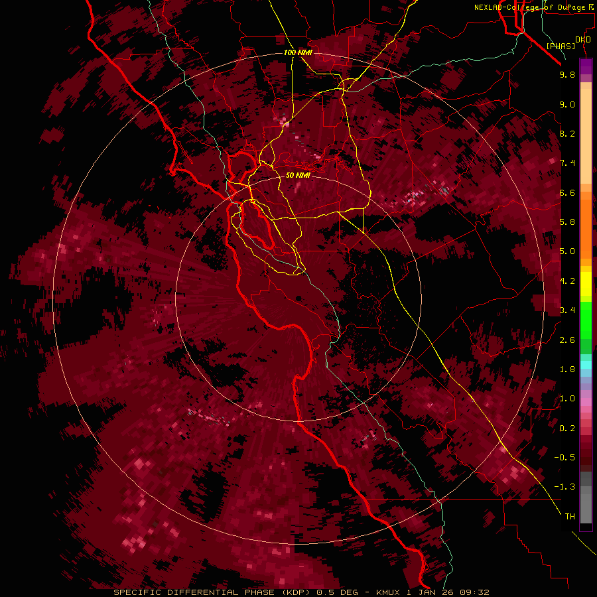The image size is (597, 597).
Task: Pick the cyan segment of the color bar
Action: tap(586, 364)
